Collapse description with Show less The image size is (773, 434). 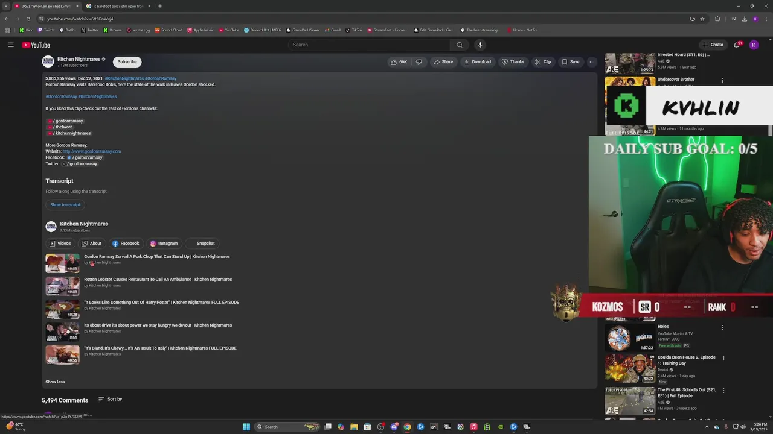[x=55, y=382]
